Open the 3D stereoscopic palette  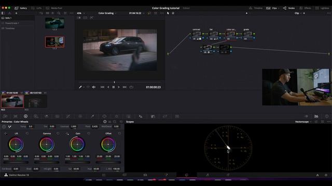tap(177, 116)
